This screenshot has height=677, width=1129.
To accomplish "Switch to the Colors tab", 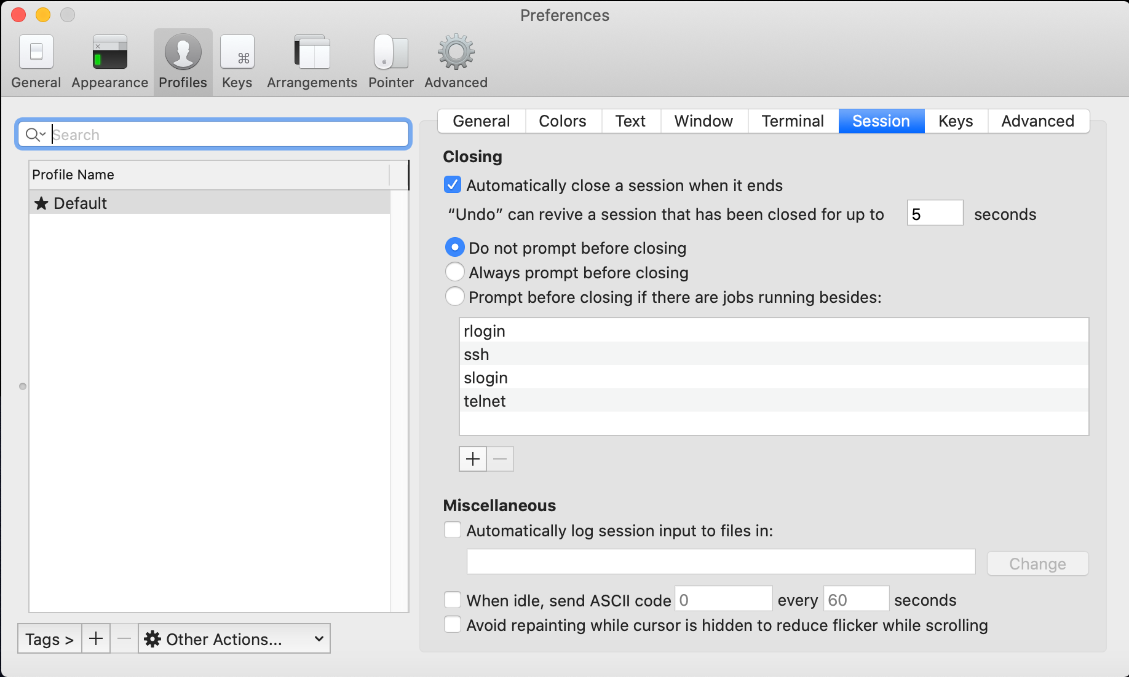I will point(562,121).
